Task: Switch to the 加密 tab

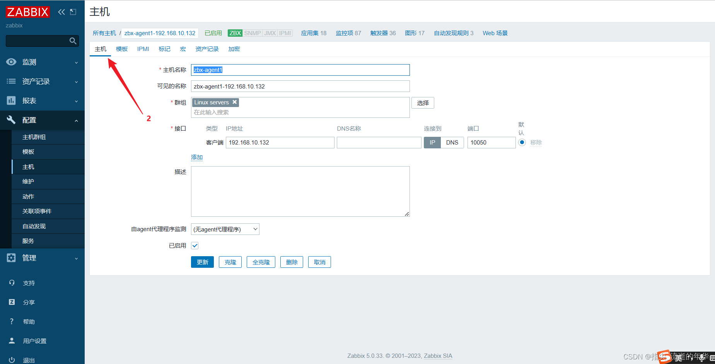Action: pos(234,49)
